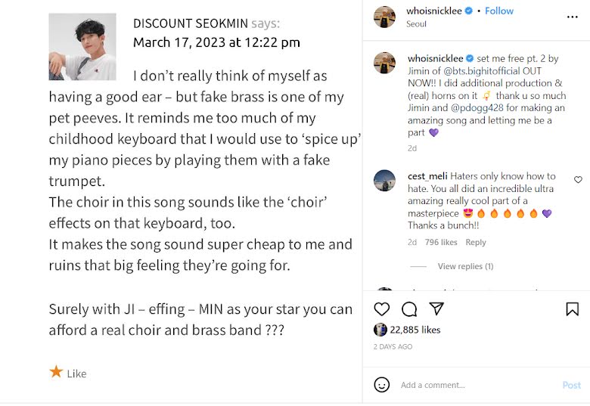Open whoisnicklee header profile picture
The image size is (590, 406).
coord(384,16)
